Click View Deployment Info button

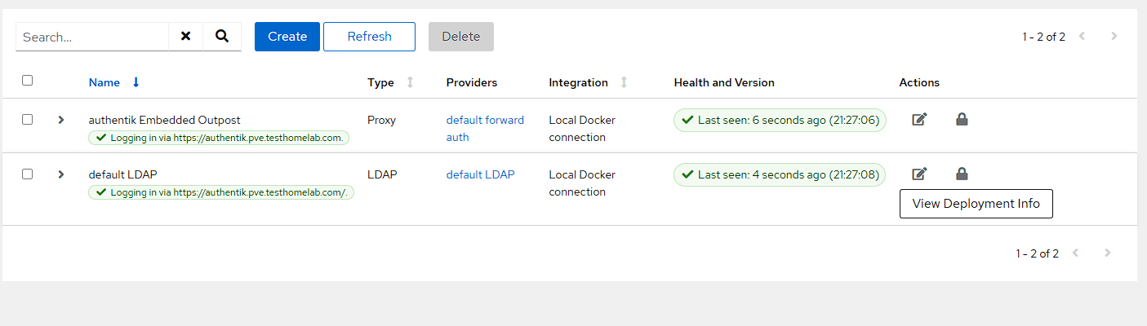coord(976,204)
